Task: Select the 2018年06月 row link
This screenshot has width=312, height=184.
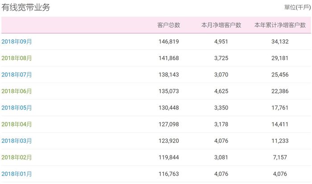Action: coord(17,91)
